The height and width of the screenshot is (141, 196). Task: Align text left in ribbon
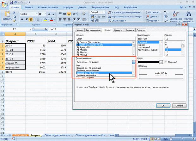click(60, 19)
